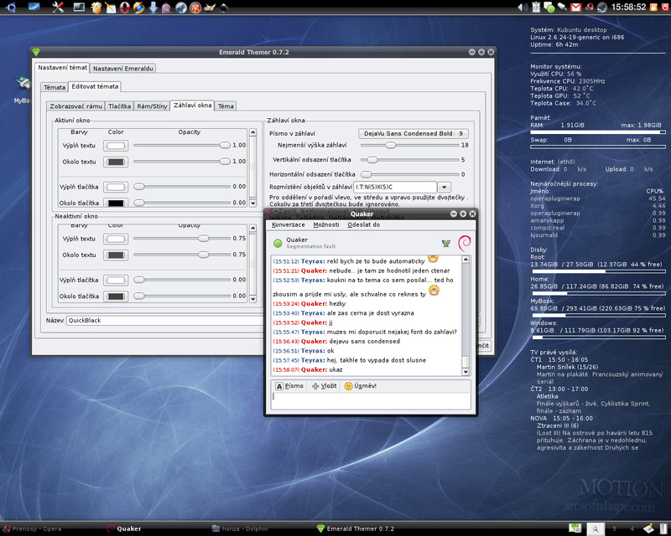Open the KDE application launcher menu
The height and width of the screenshot is (536, 671).
click(x=11, y=7)
